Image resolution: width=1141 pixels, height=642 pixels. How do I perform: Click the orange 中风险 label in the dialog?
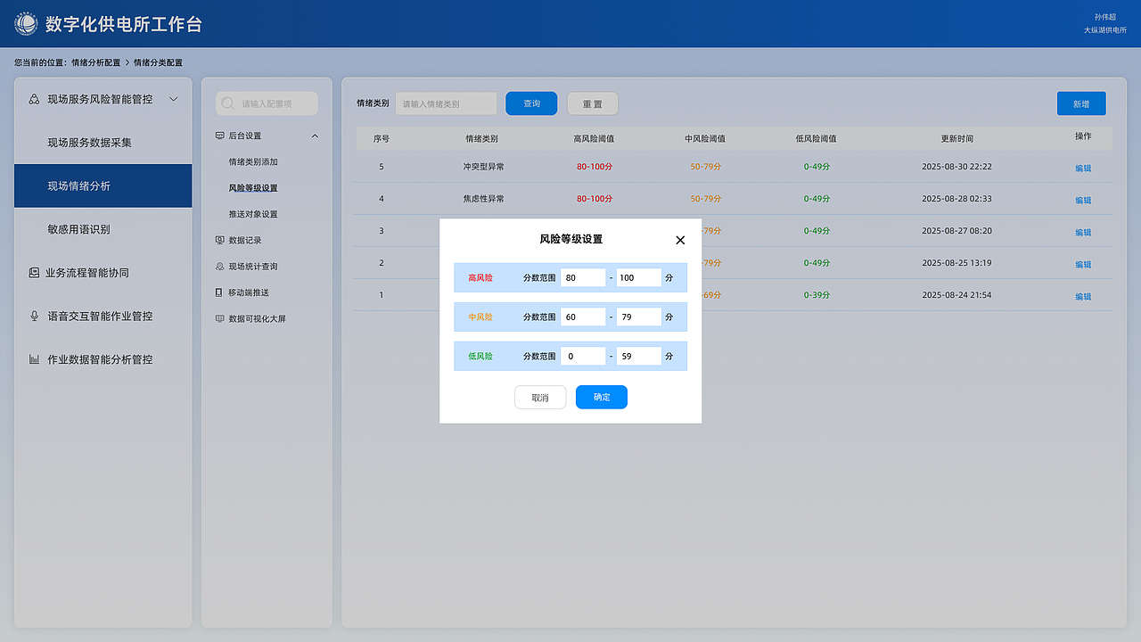pyautogui.click(x=480, y=317)
